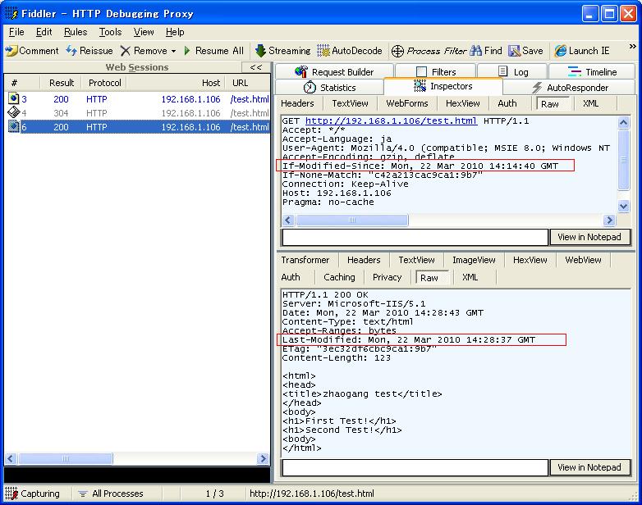Click Web Sessions horizontal scrollbar thumb
The width and height of the screenshot is (642, 505).
(x=66, y=459)
